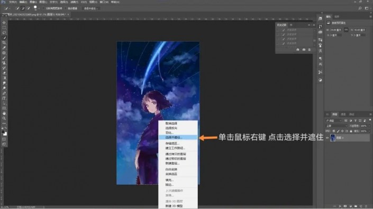The image size is (373, 209).
Task: Select the Clone Stamp tool
Action: click(x=4, y=63)
